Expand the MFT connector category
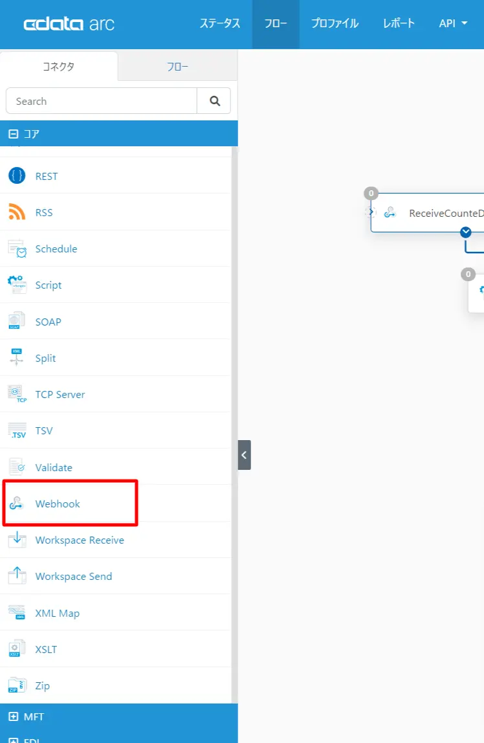The image size is (484, 743). tap(13, 716)
